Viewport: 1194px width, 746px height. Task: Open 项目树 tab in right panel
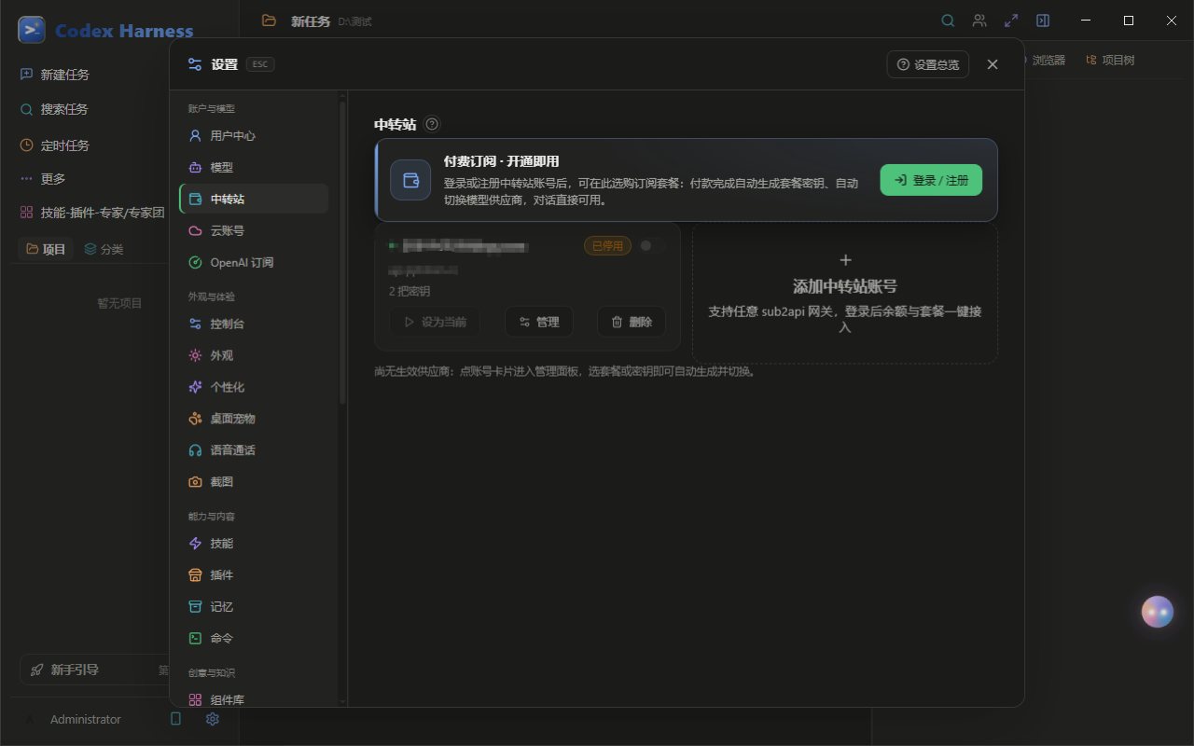coord(1110,60)
